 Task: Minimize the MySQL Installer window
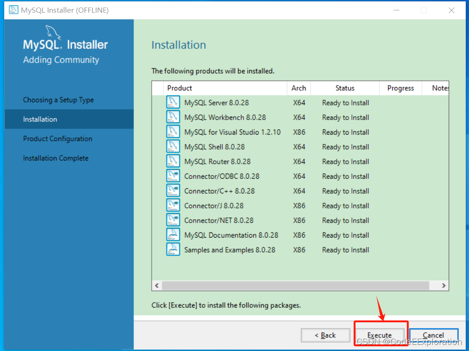(396, 10)
